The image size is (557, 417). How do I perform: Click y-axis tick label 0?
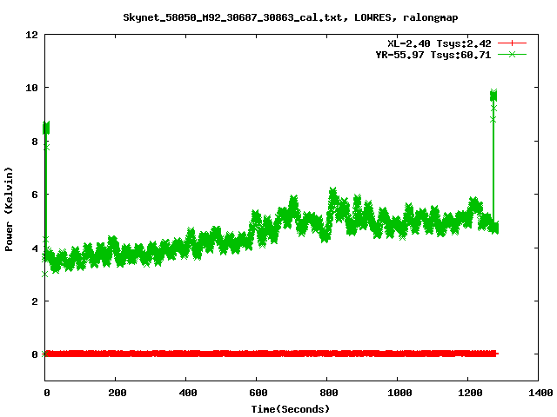tap(35, 354)
